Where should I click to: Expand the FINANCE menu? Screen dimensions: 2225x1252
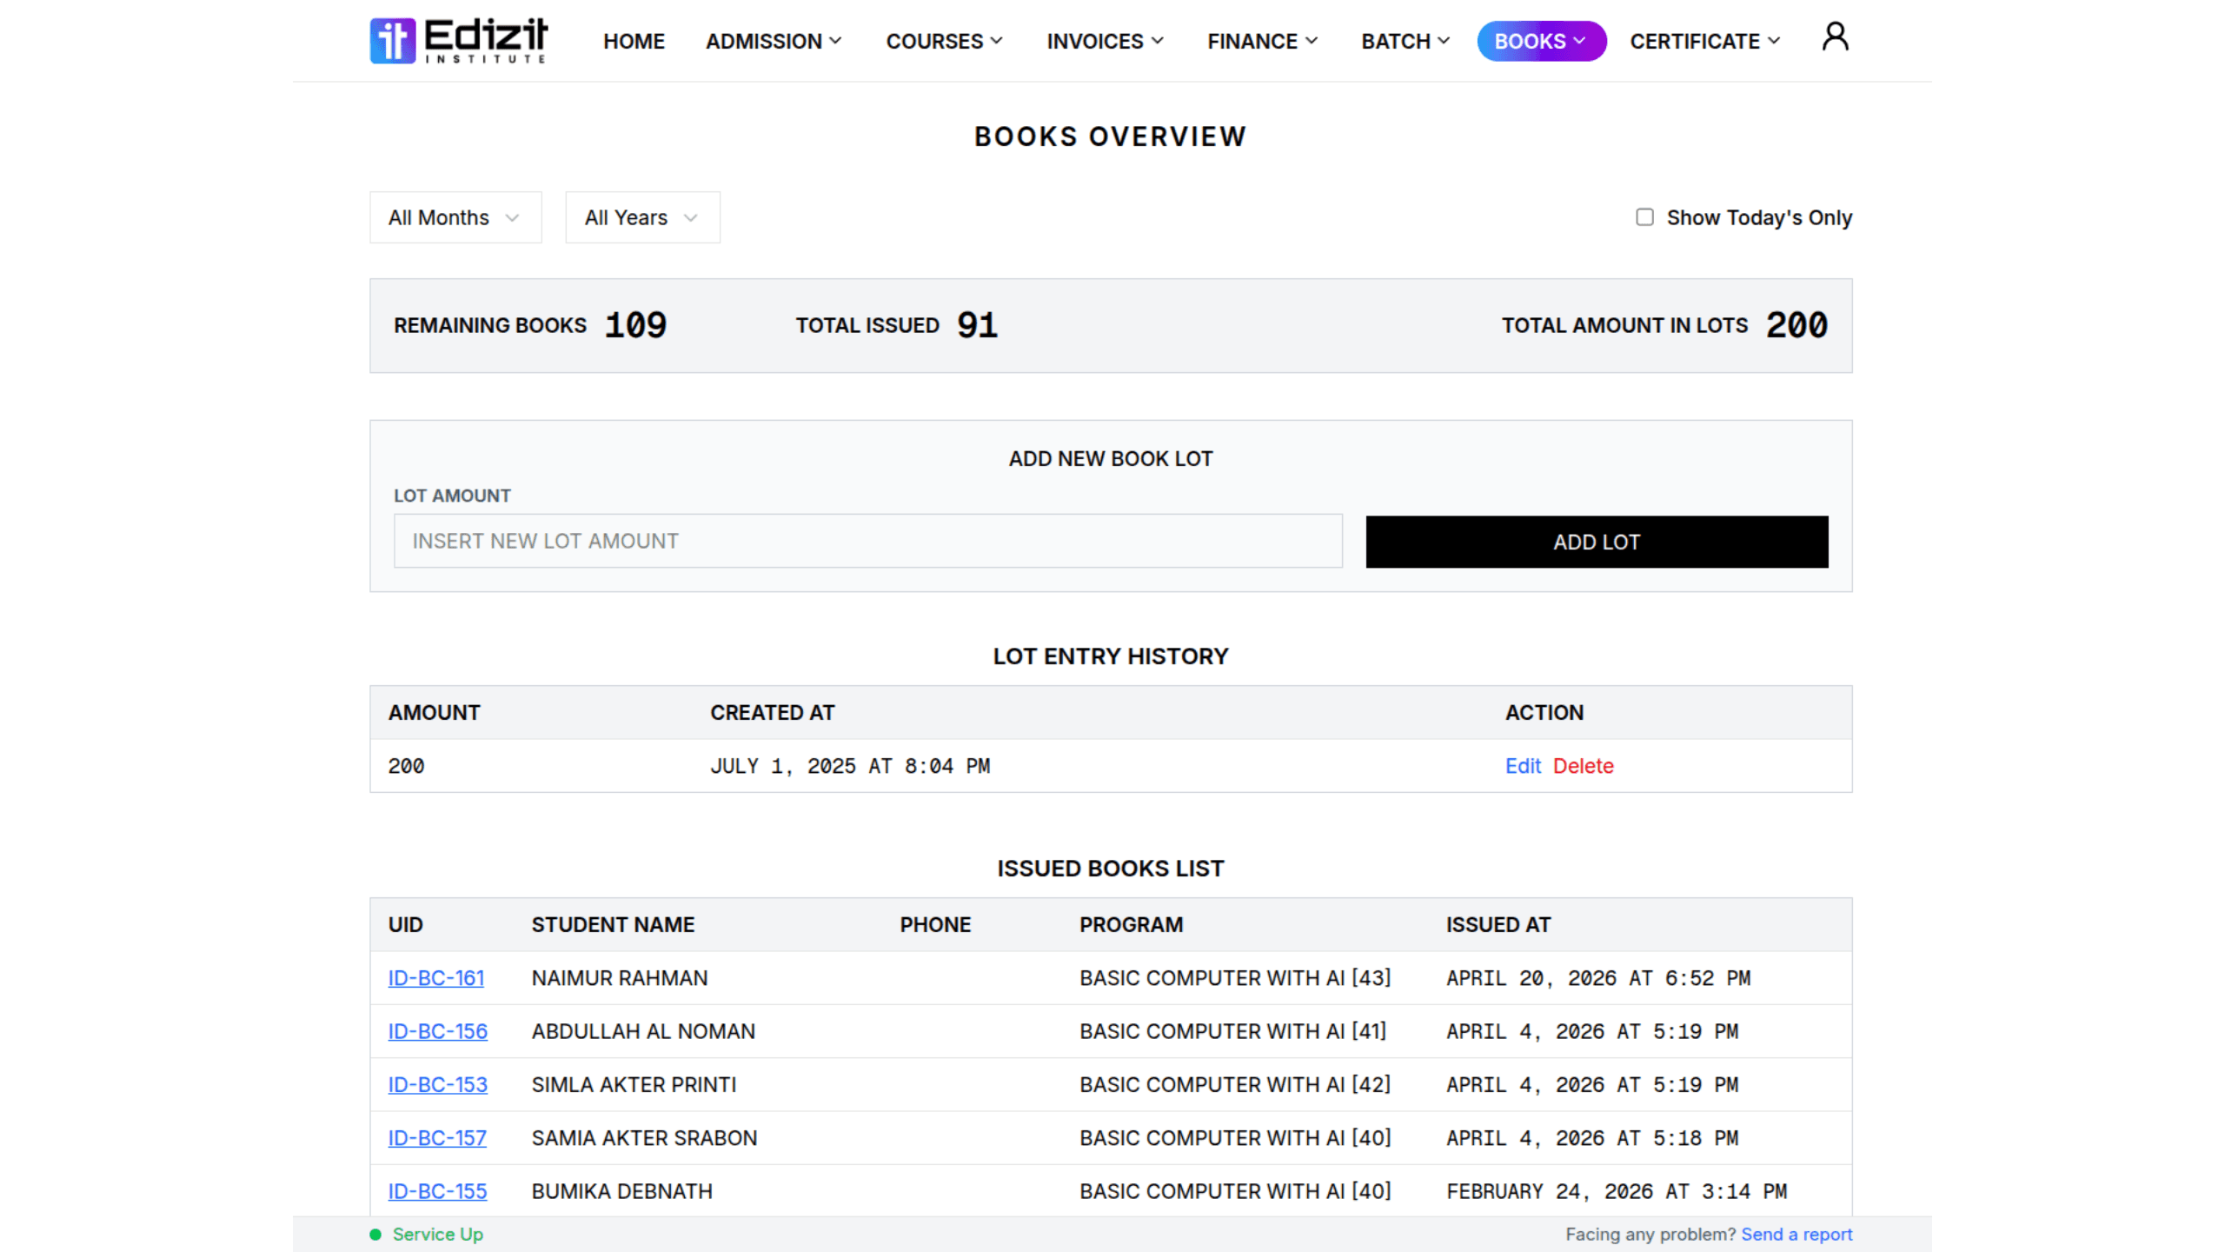[1263, 41]
